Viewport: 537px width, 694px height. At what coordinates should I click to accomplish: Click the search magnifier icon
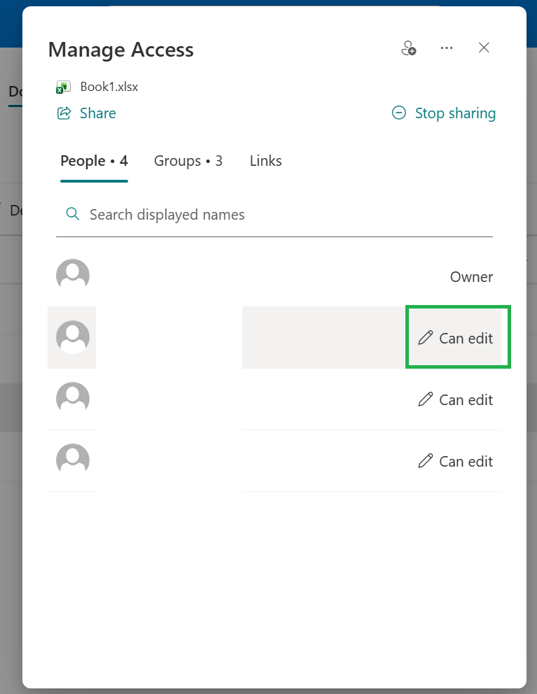pos(73,214)
